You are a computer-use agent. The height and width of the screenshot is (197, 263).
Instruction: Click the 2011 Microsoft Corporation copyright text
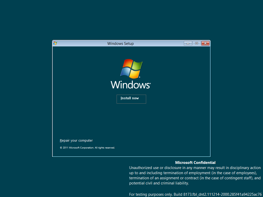(87, 148)
